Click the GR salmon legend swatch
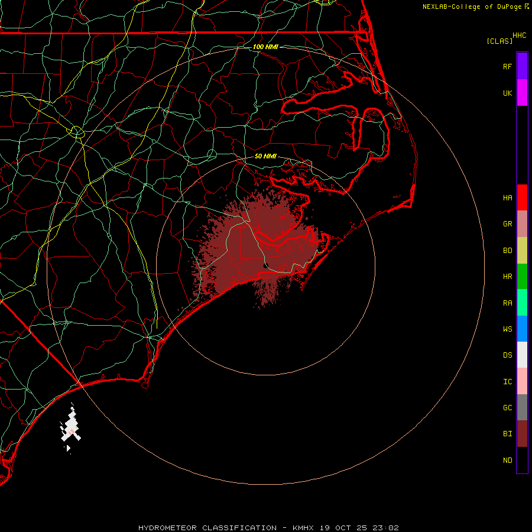The width and height of the screenshot is (532, 532). [522, 224]
